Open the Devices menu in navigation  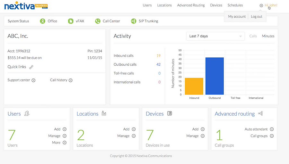216,5
